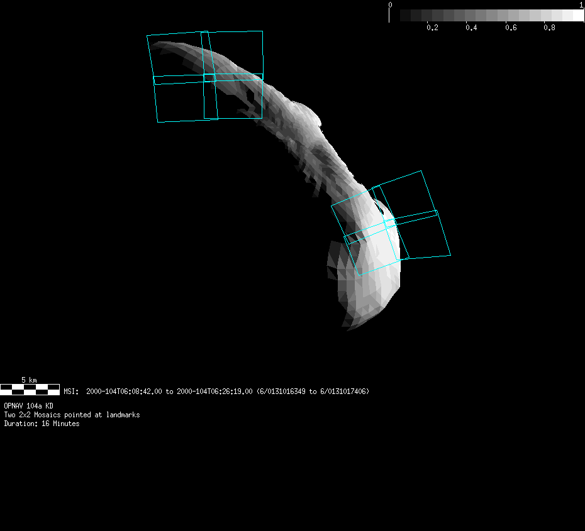Click the 0.4 tick label on grayscale bar

pyautogui.click(x=471, y=28)
